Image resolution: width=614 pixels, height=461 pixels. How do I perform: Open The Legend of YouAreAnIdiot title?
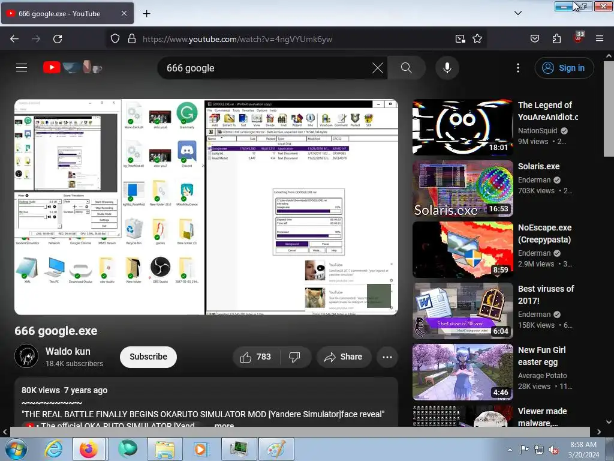tap(548, 111)
